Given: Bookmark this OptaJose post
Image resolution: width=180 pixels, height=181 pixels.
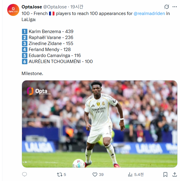Looking at the screenshot, I should tap(165, 174).
